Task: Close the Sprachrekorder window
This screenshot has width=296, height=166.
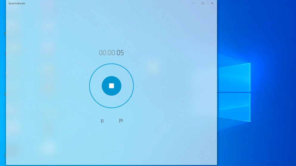Action: 212,3
